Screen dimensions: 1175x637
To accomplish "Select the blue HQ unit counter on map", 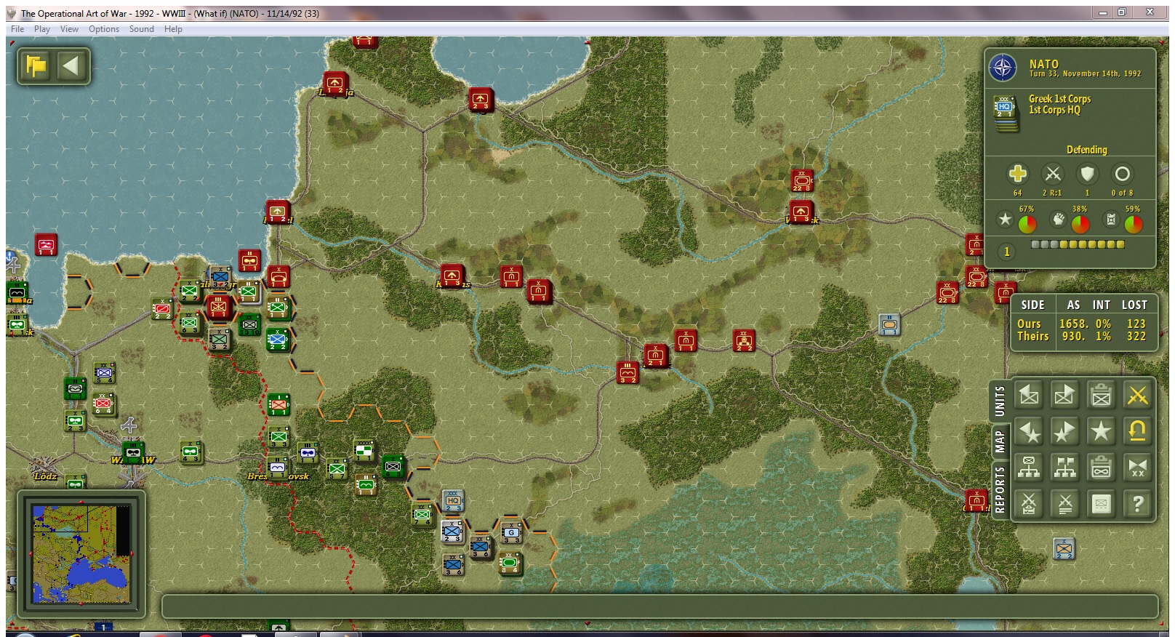I will (x=453, y=501).
